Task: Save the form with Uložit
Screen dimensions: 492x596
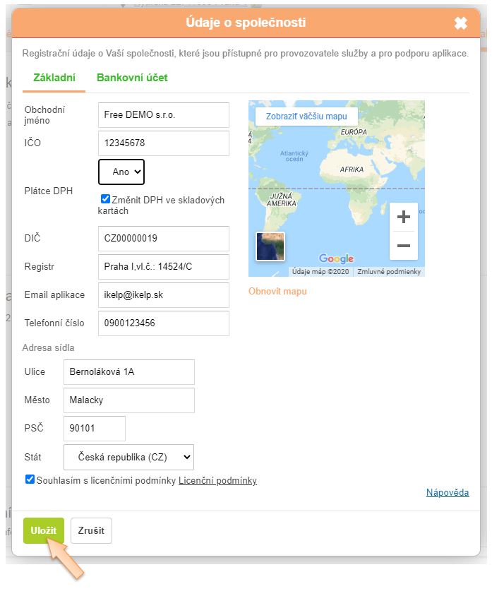Action: [43, 531]
